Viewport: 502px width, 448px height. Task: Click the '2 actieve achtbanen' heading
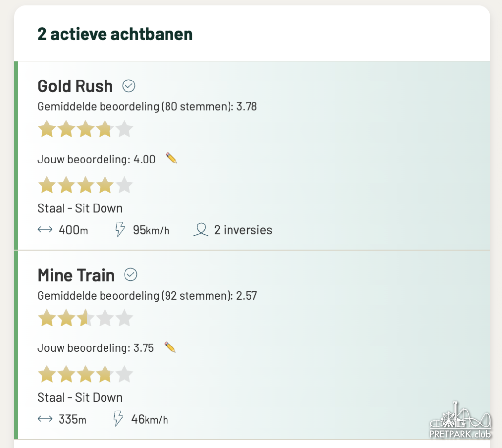[x=115, y=34]
